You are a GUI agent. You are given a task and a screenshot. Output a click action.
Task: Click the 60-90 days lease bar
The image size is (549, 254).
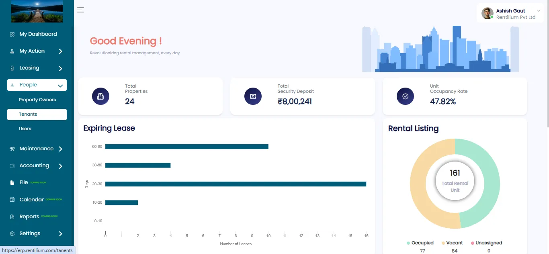[x=187, y=147]
